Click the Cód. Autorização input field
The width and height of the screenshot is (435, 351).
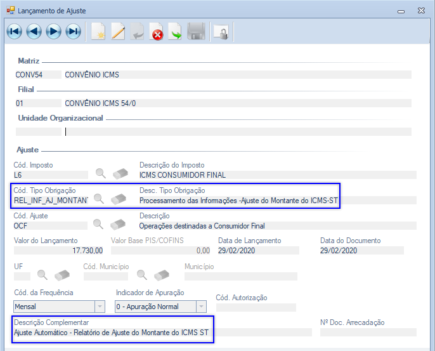pos(256,307)
